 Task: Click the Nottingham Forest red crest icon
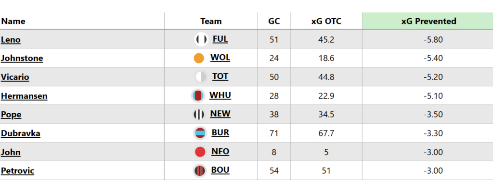coord(200,152)
